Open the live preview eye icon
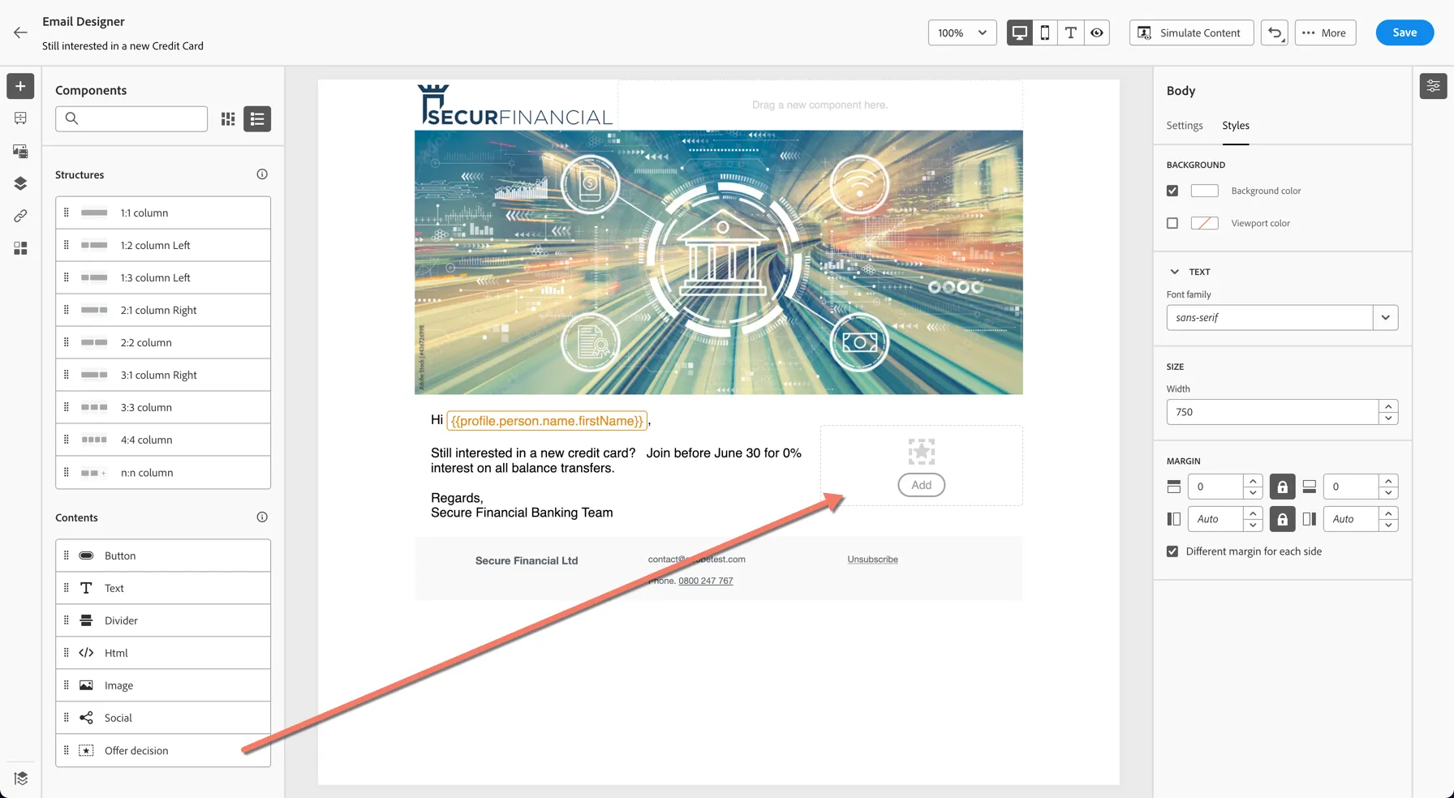Screen dimensions: 1454x798 pyautogui.click(x=1097, y=32)
